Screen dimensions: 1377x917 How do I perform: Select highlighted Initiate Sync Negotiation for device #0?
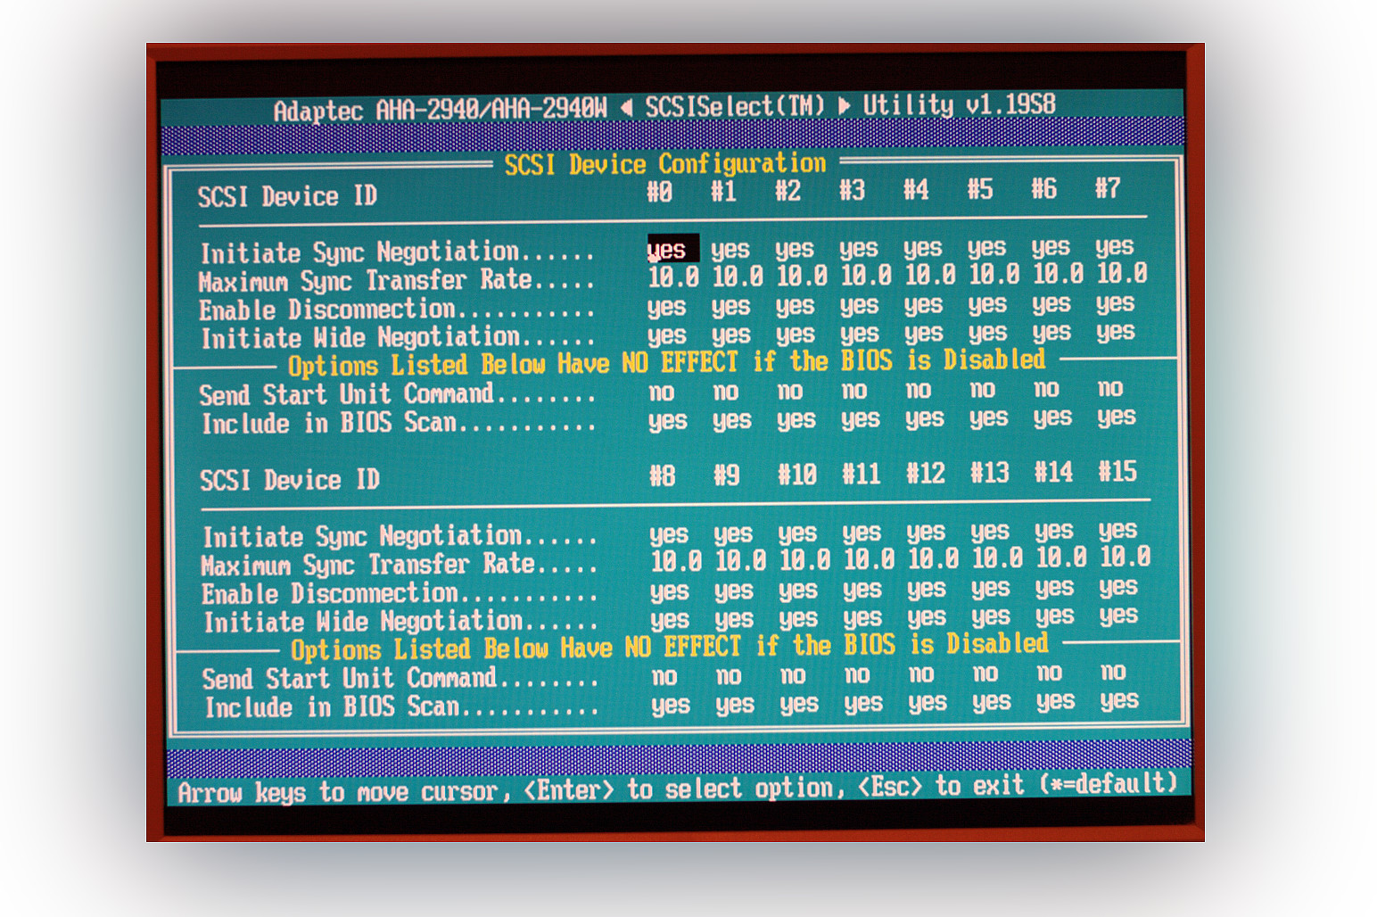click(x=667, y=250)
